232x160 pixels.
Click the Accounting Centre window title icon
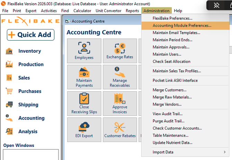[x=67, y=21]
